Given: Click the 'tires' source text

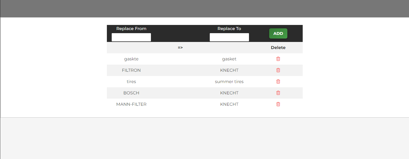Looking at the screenshot, I should click(x=131, y=82).
